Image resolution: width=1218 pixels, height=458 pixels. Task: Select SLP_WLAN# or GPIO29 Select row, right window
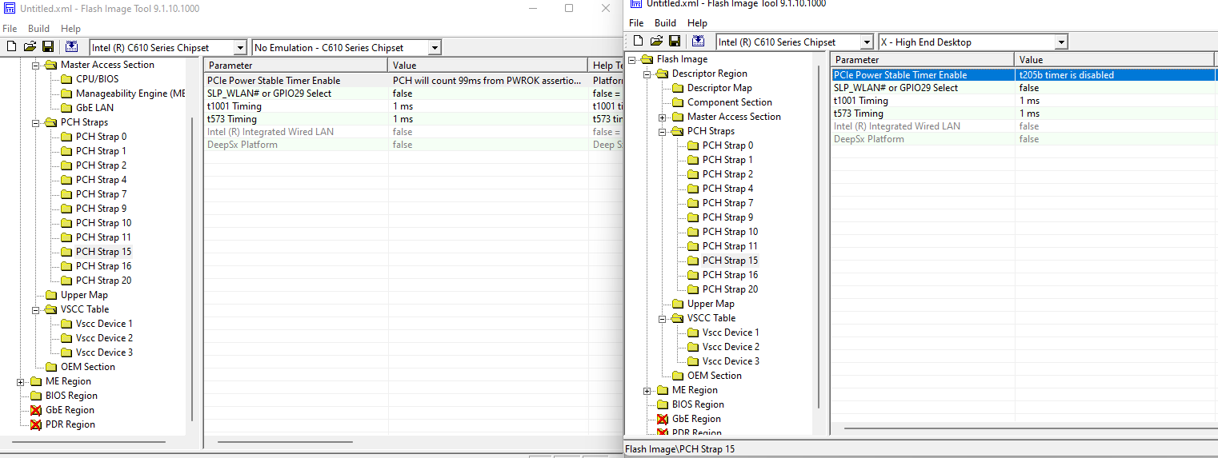pos(1024,88)
